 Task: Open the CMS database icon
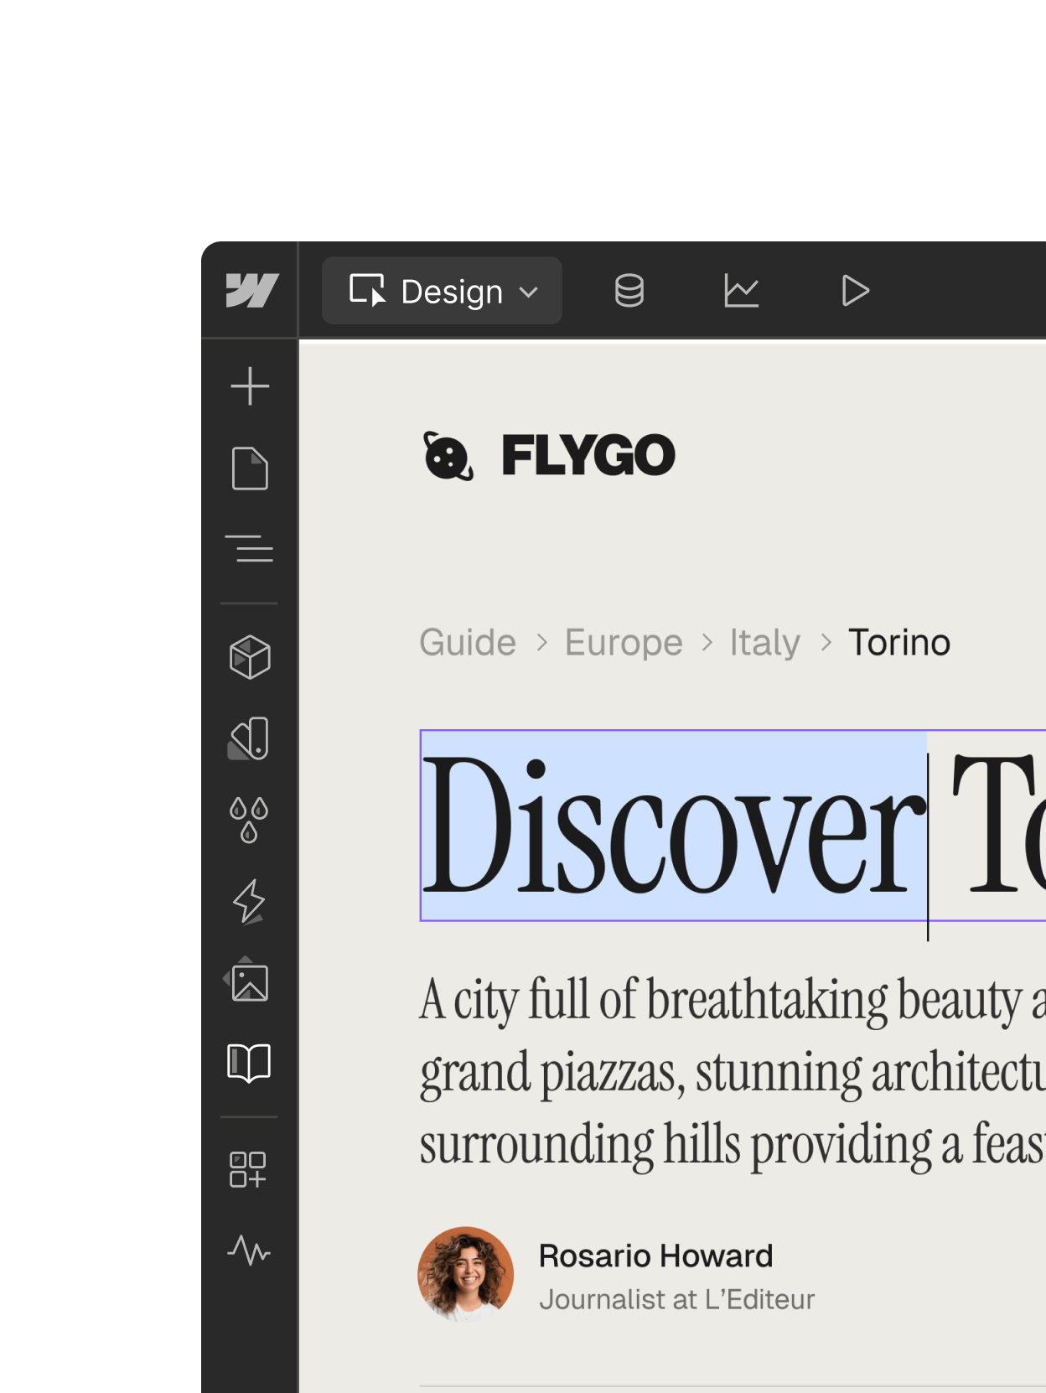tap(629, 291)
